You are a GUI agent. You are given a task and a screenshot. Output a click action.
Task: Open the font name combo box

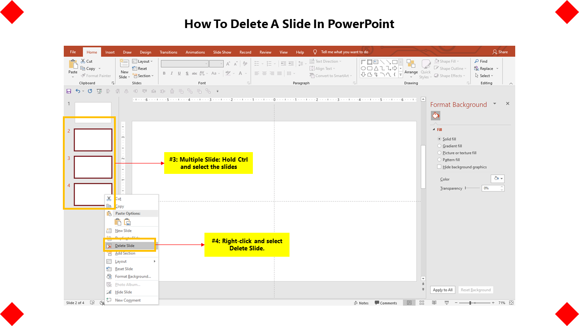[185, 64]
